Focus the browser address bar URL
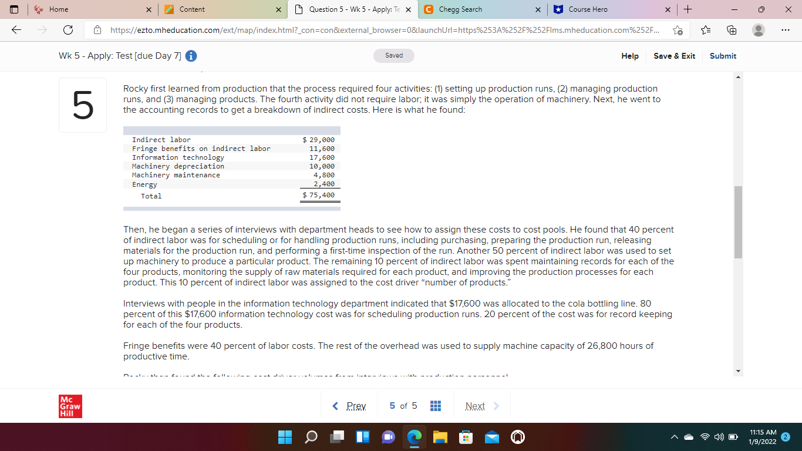This screenshot has width=802, height=451. click(x=385, y=30)
